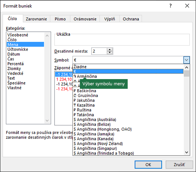The height and width of the screenshot is (172, 196).
Task: Select highlighted -1 234,10 negative format
Action: click(x=64, y=75)
